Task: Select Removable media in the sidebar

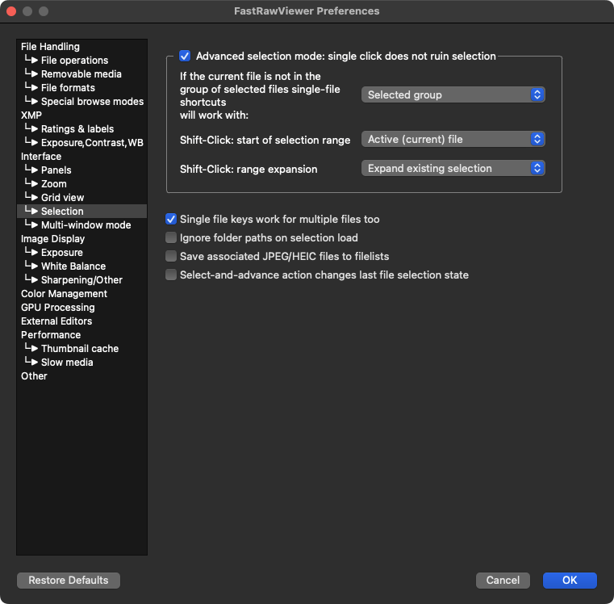Action: [81, 74]
